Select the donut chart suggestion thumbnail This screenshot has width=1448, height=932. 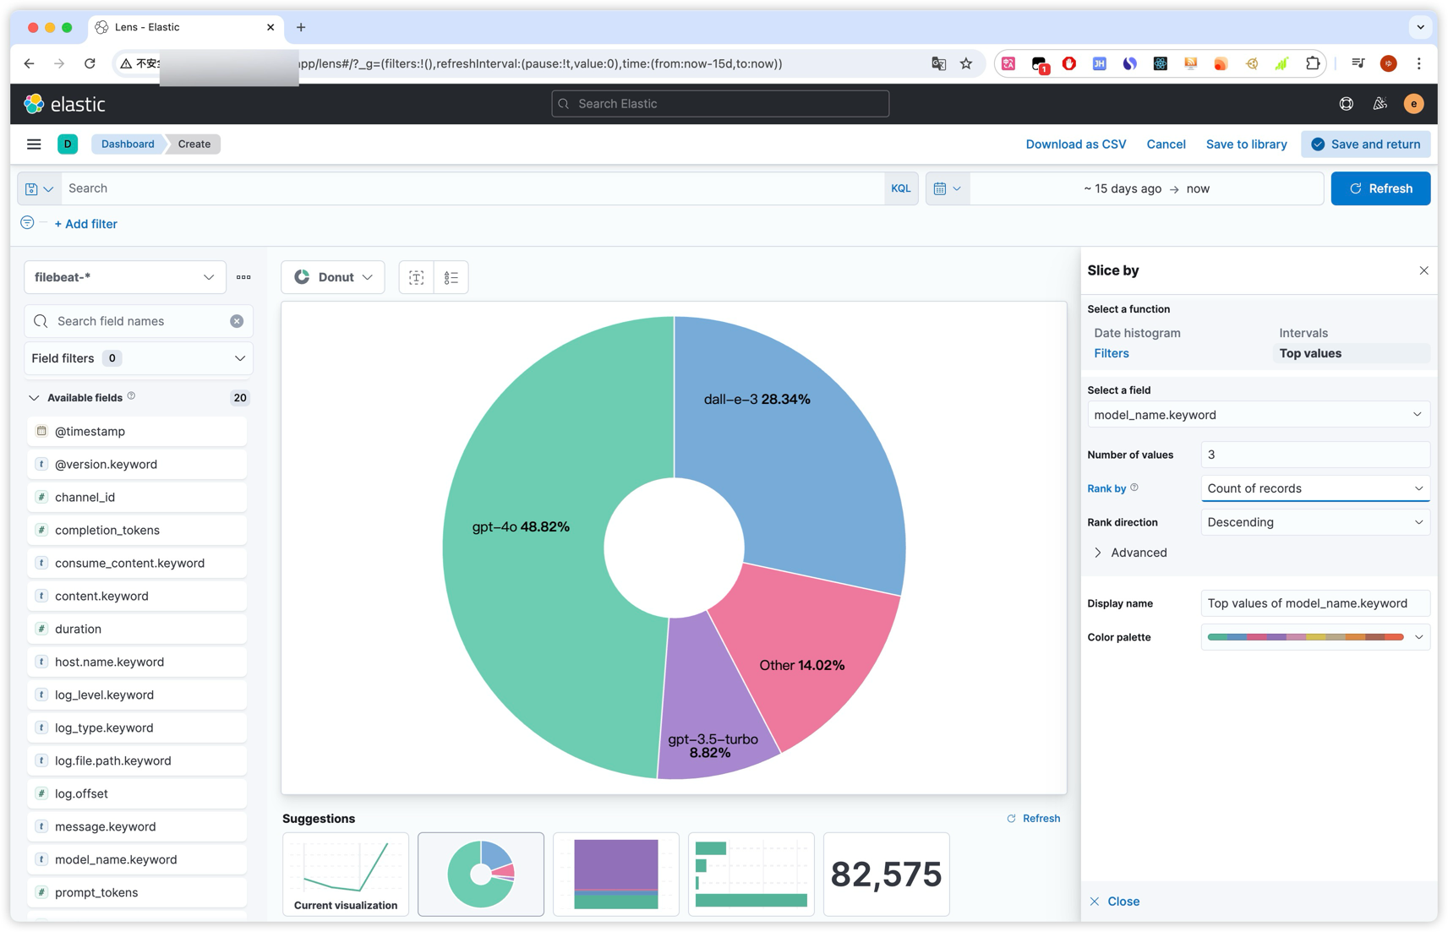coord(481,874)
